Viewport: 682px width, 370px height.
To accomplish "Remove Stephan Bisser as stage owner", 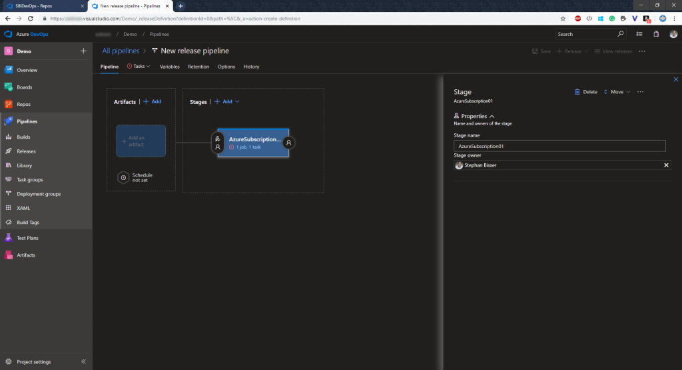I will pos(666,165).
